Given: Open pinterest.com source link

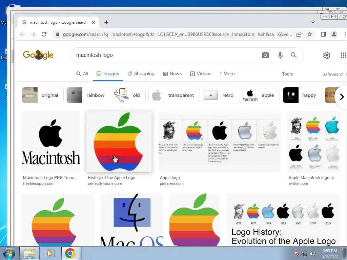Looking at the screenshot, I should [172, 183].
